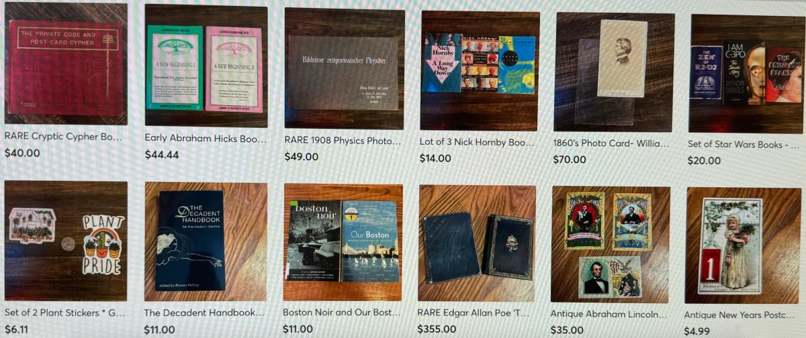Click the $355.00 price of Poe listing

click(x=437, y=329)
